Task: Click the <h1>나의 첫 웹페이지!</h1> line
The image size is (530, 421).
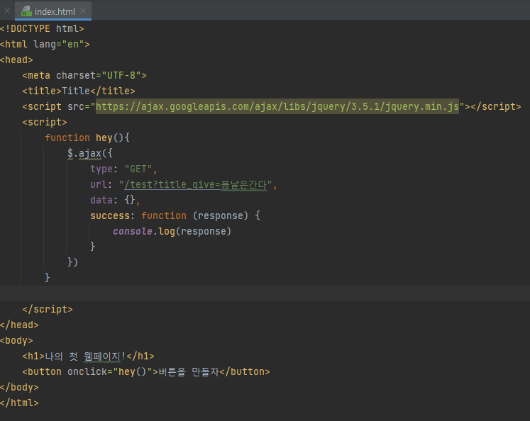Action: tap(88, 357)
